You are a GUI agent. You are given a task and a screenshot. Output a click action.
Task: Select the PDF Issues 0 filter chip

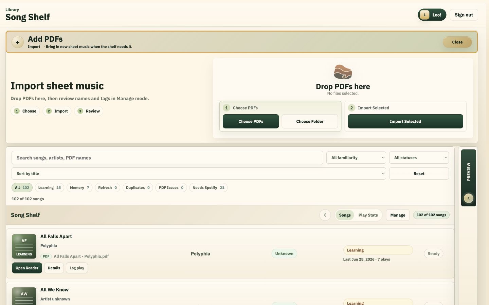click(x=171, y=188)
